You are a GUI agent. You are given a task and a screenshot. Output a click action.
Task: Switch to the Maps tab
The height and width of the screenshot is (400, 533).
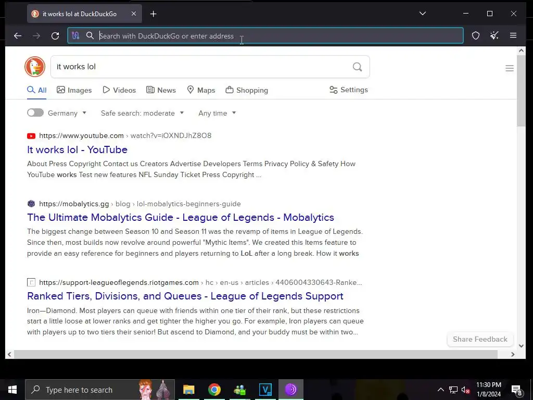tap(201, 90)
